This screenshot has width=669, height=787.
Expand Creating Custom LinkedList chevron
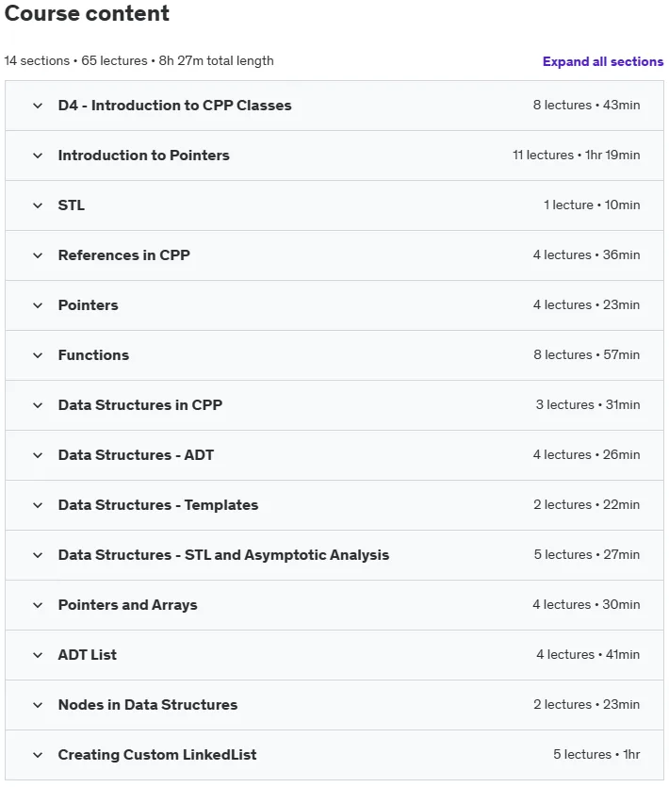coord(38,755)
